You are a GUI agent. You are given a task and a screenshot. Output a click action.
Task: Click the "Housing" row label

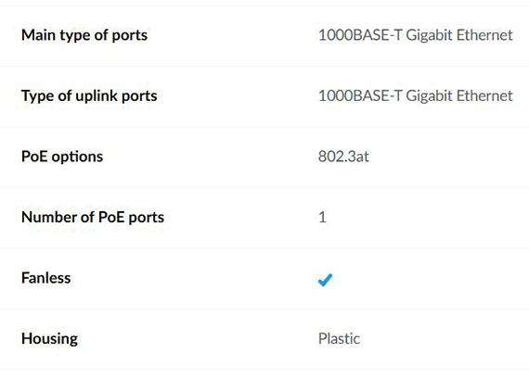coord(49,339)
